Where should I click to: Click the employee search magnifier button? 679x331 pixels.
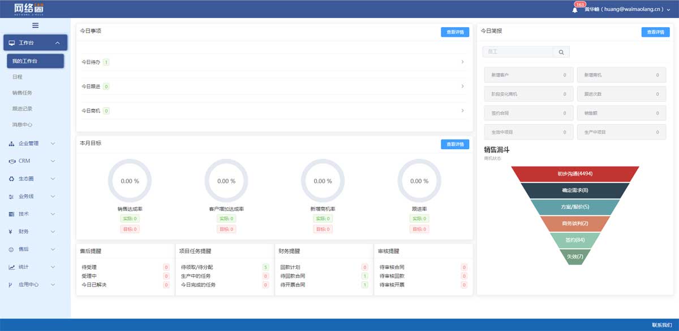561,52
